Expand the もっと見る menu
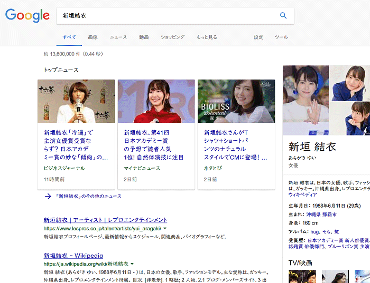Image resolution: width=370 pixels, height=283 pixels. point(207,37)
